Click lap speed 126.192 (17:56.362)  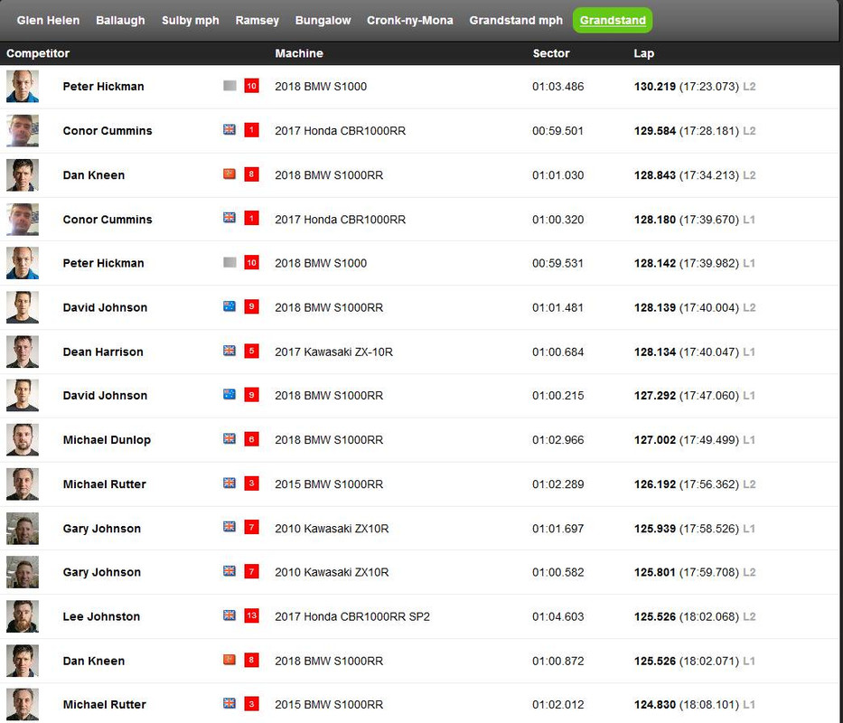pyautogui.click(x=687, y=484)
